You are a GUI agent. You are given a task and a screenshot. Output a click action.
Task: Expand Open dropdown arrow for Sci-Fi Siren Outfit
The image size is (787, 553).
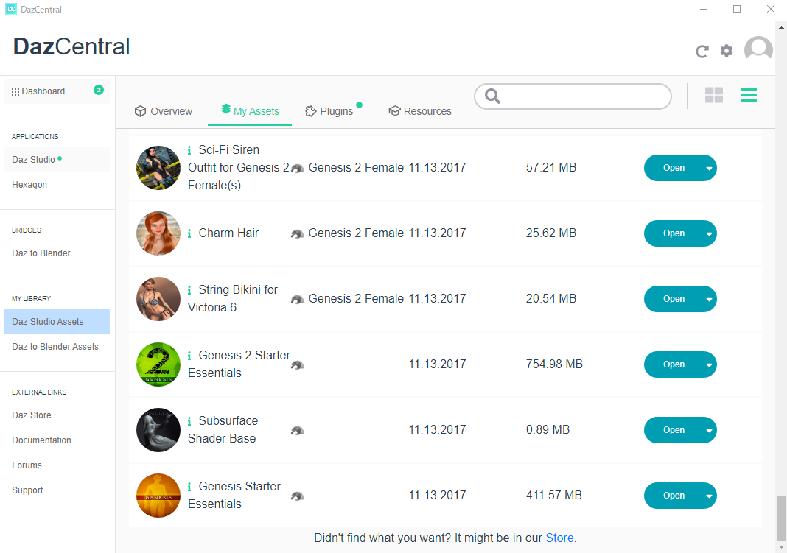click(x=709, y=169)
